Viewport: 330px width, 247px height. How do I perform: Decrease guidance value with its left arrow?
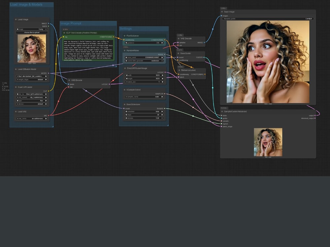pyautogui.click(x=126, y=43)
